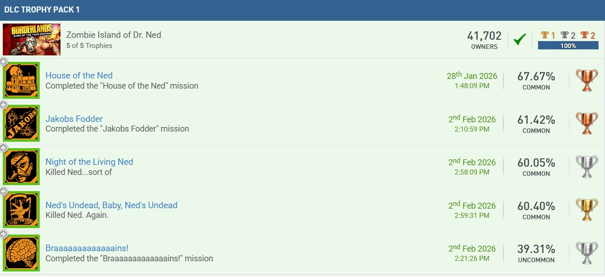605x277 pixels.
Task: Click the 100% completion progress bar
Action: click(568, 46)
